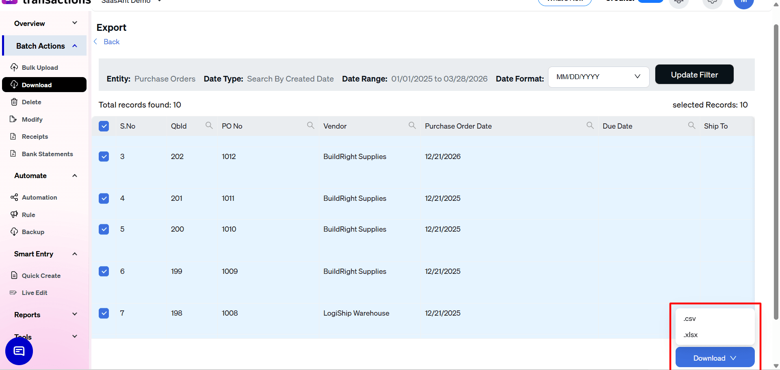Open the Rule settings

click(28, 215)
